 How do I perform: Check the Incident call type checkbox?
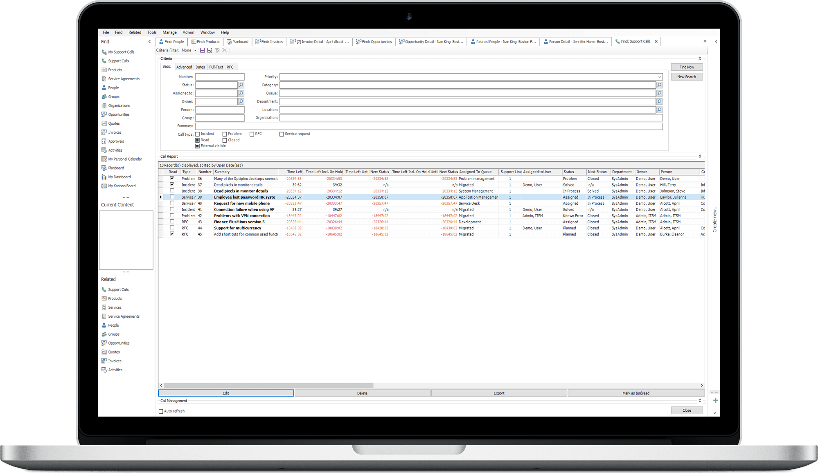point(198,134)
